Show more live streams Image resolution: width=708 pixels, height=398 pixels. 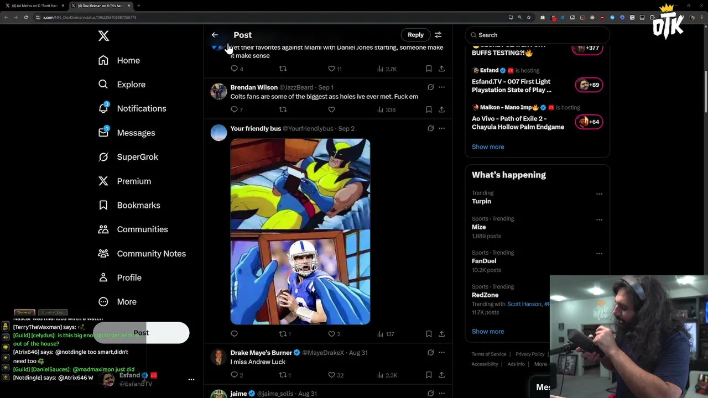[488, 147]
